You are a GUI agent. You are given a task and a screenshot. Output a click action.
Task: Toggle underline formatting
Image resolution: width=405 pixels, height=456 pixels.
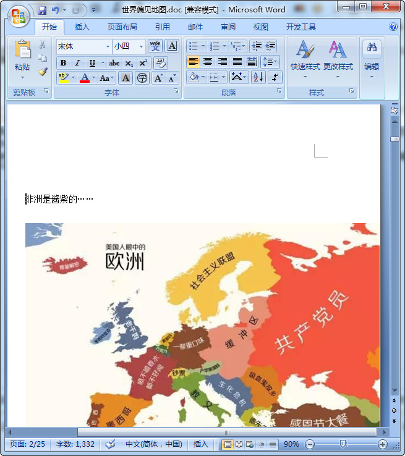click(92, 63)
